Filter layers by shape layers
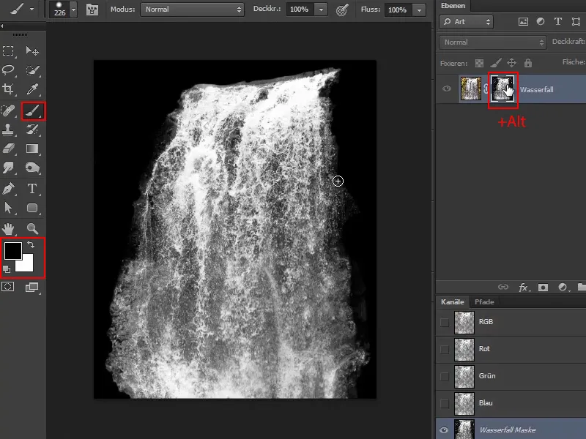 tap(576, 22)
